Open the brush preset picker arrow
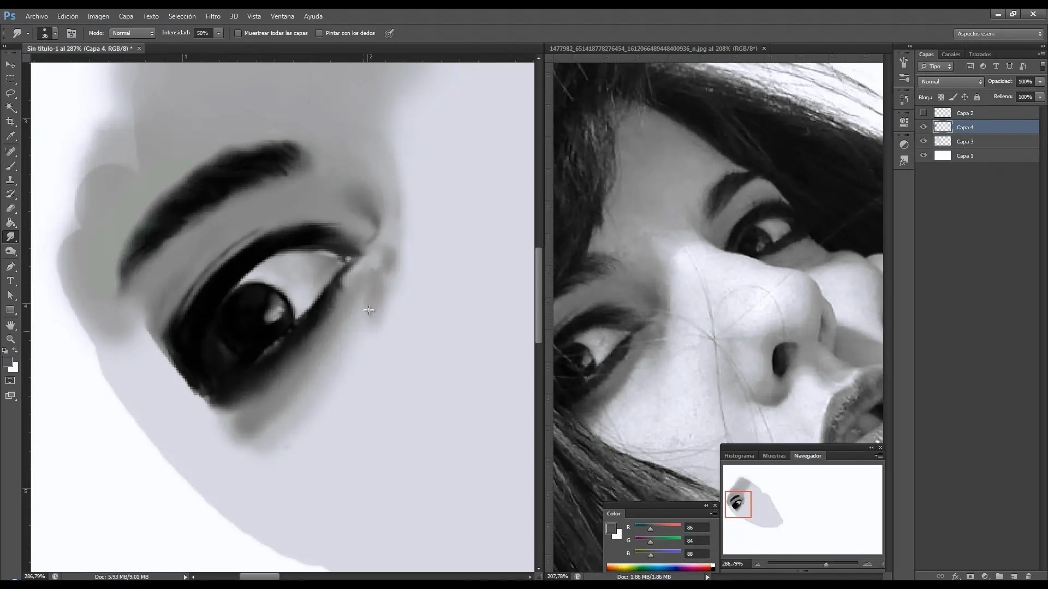Viewport: 1048px width, 589px height. tap(55, 33)
